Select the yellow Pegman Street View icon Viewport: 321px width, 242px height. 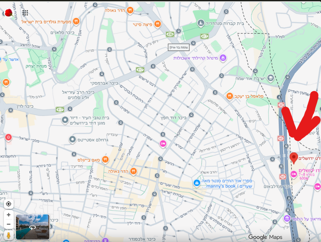coord(8,235)
